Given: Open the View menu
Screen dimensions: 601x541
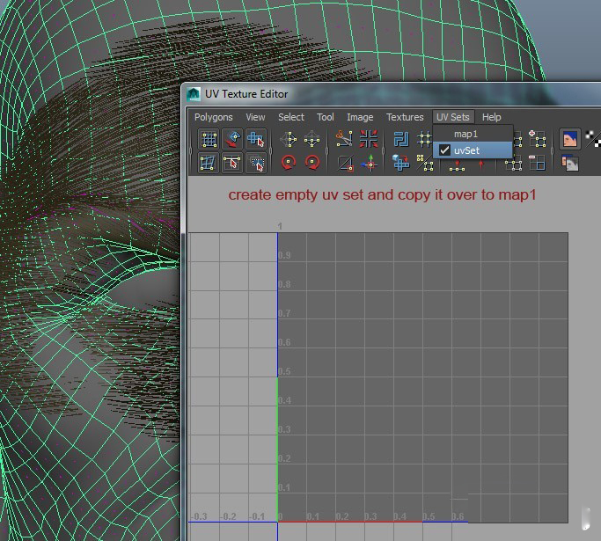Looking at the screenshot, I should 255,117.
